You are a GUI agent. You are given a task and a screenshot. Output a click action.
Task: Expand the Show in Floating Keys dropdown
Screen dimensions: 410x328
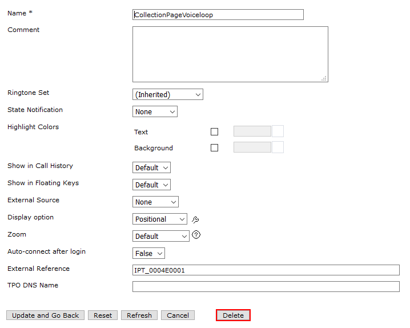tap(152, 185)
